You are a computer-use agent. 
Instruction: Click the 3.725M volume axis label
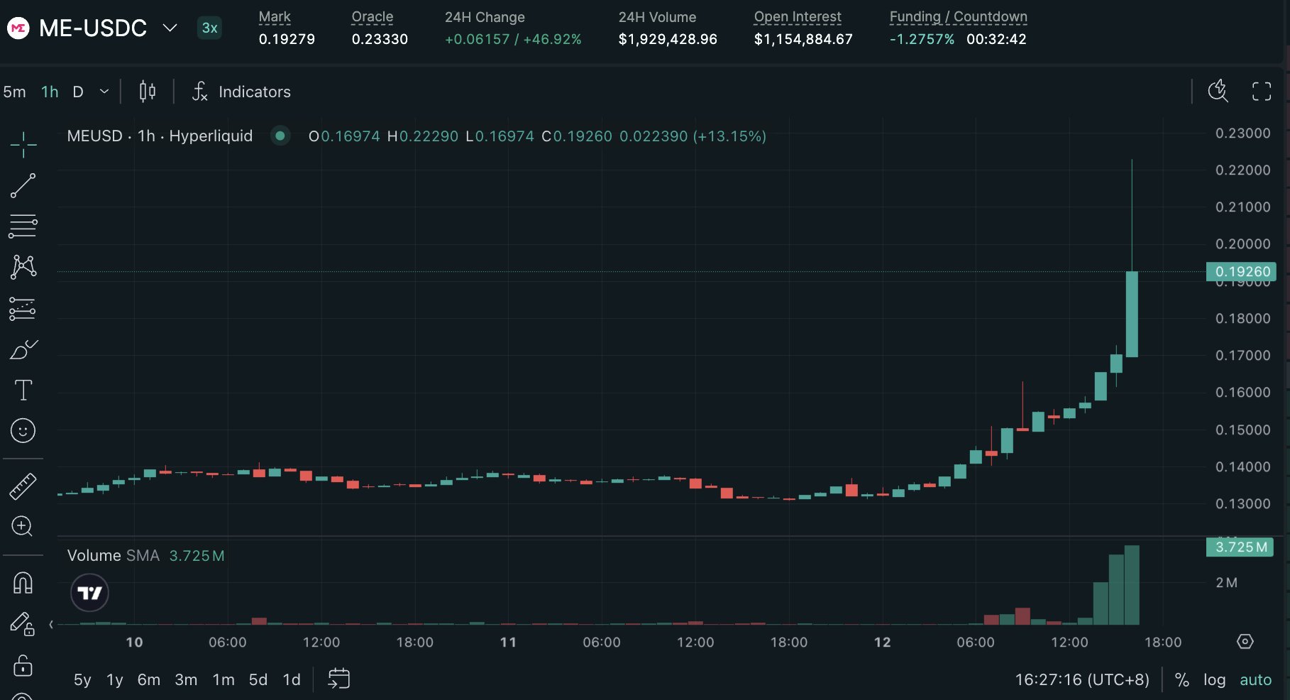(1240, 547)
